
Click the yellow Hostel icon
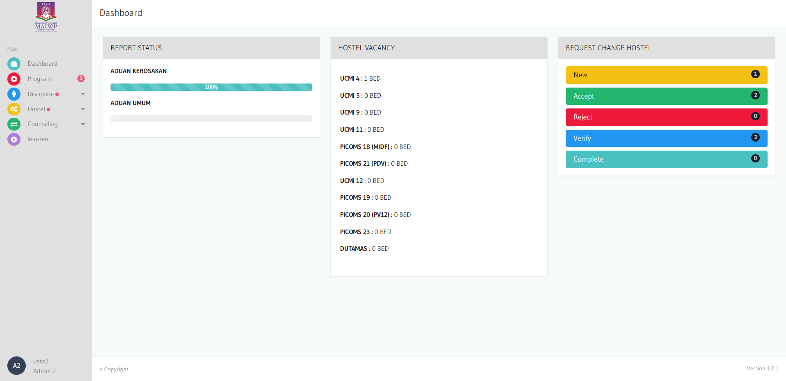(x=14, y=109)
